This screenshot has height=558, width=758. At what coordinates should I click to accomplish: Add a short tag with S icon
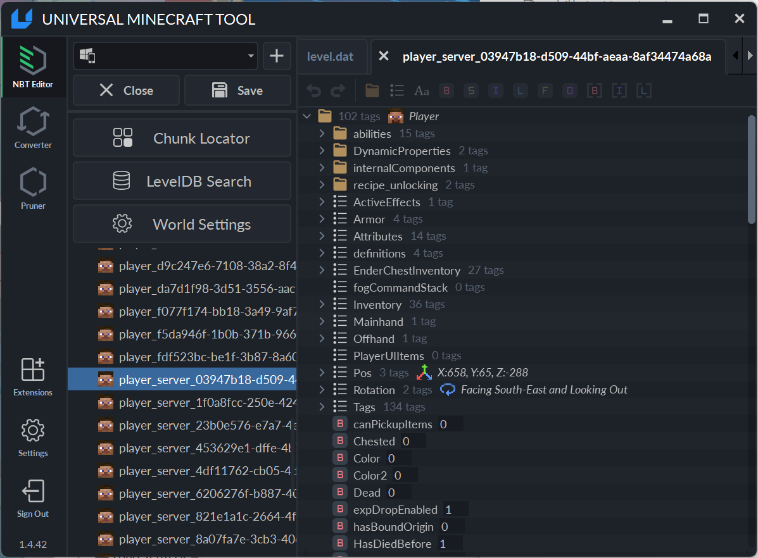(x=471, y=90)
